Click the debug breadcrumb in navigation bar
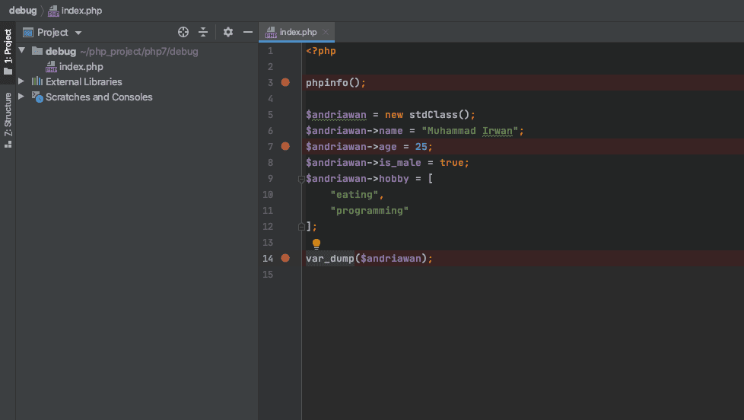Image resolution: width=744 pixels, height=420 pixels. (x=23, y=11)
